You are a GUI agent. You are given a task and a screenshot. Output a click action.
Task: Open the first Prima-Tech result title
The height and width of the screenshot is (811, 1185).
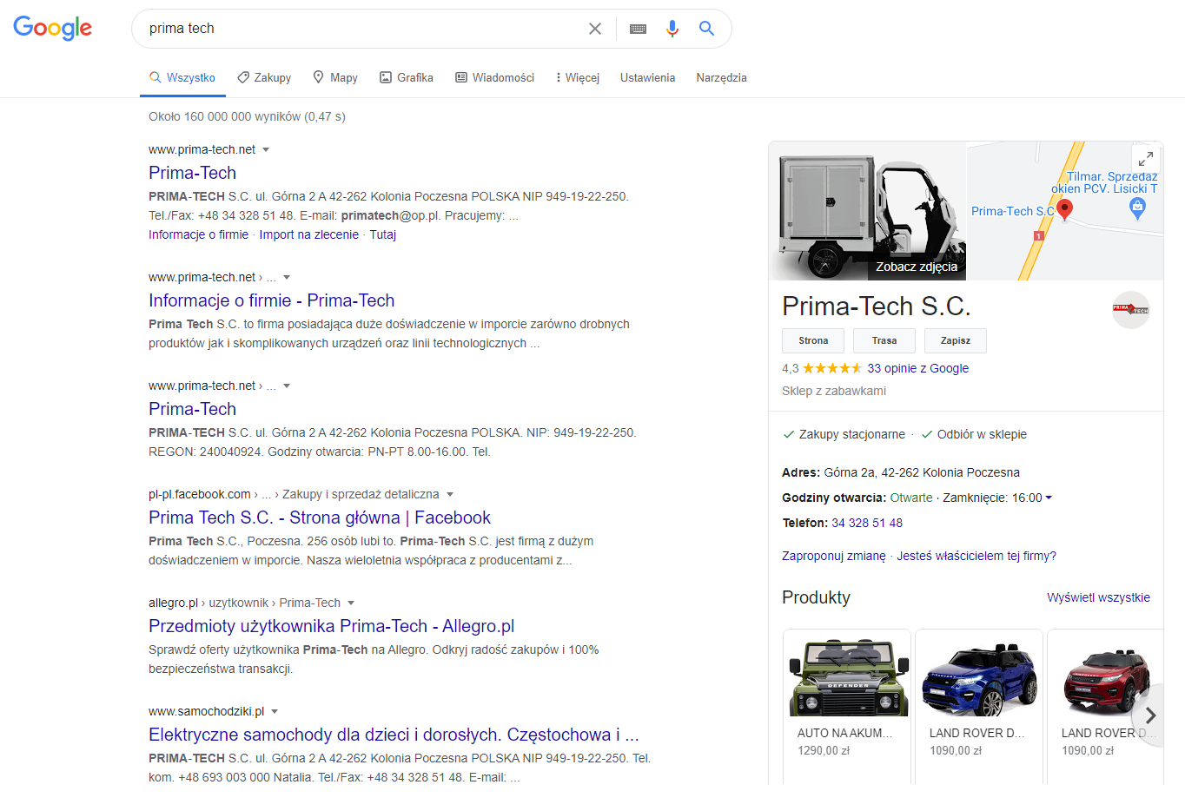(x=192, y=173)
